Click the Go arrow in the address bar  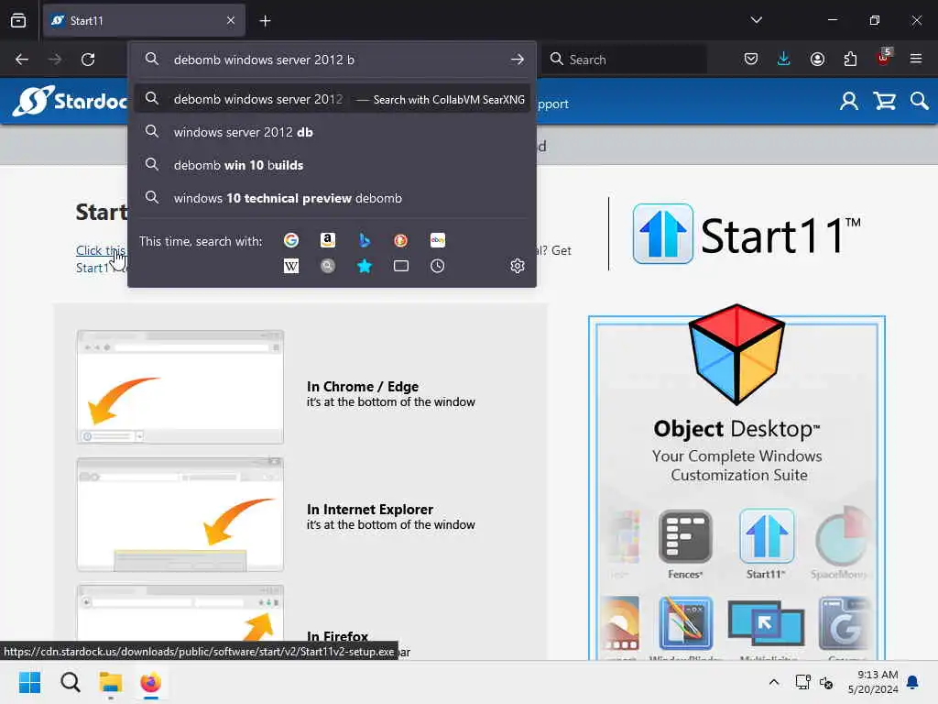click(x=518, y=60)
